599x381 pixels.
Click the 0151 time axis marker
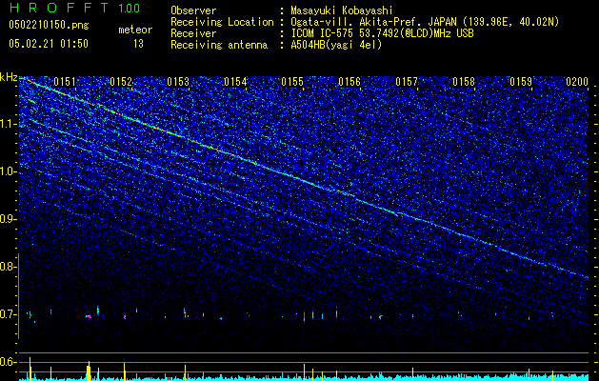click(x=65, y=82)
